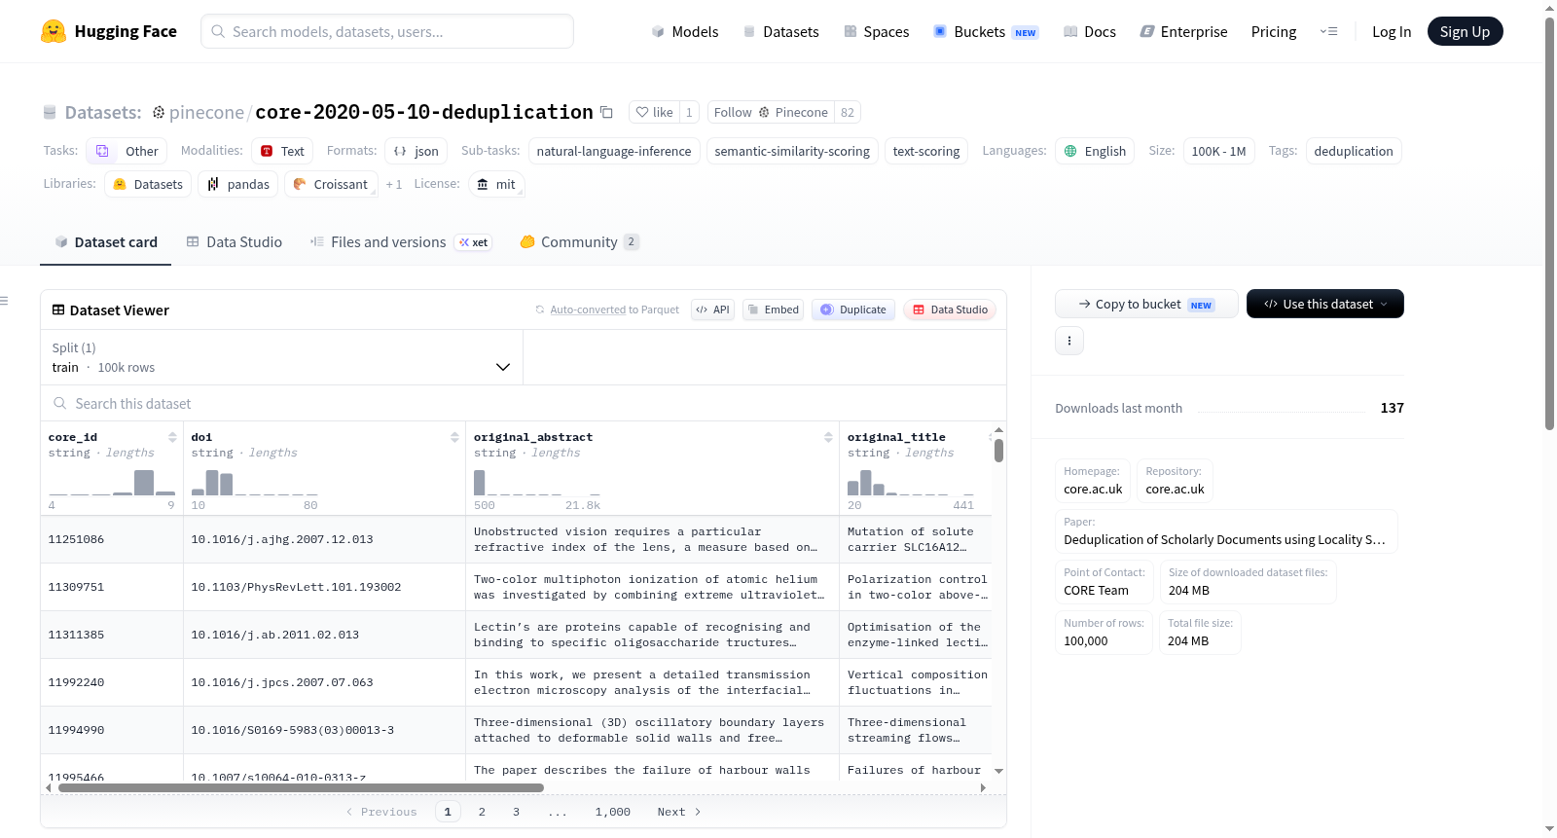This screenshot has height=838, width=1557.
Task: Click the main search models input
Action: (x=387, y=31)
